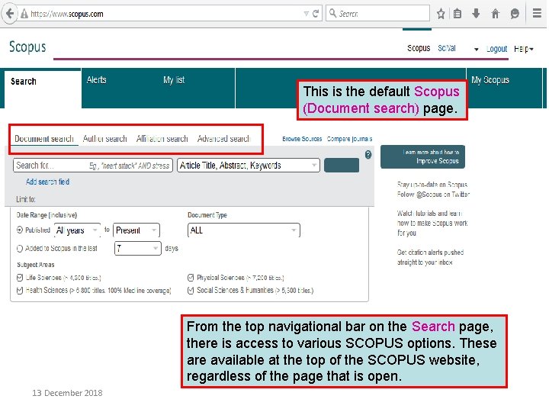Click the teal search submit button
The width and height of the screenshot is (549, 412).
(x=342, y=165)
